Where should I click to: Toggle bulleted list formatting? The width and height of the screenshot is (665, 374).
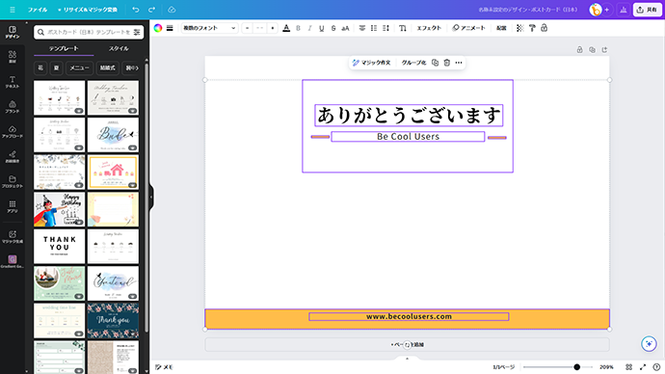(374, 28)
